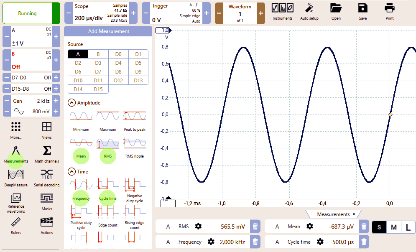This screenshot has width=416, height=252.
Task: Add the Edge count measurement
Action: (x=108, y=216)
